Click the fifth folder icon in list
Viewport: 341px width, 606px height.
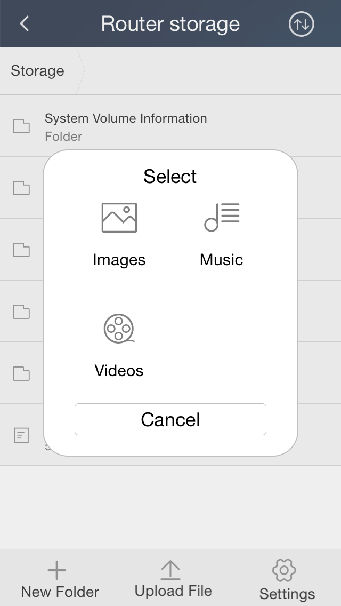tap(21, 373)
